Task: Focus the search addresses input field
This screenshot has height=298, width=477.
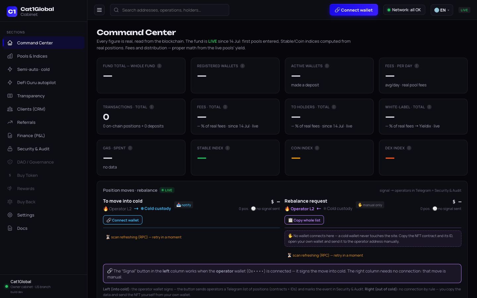Action: click(169, 10)
